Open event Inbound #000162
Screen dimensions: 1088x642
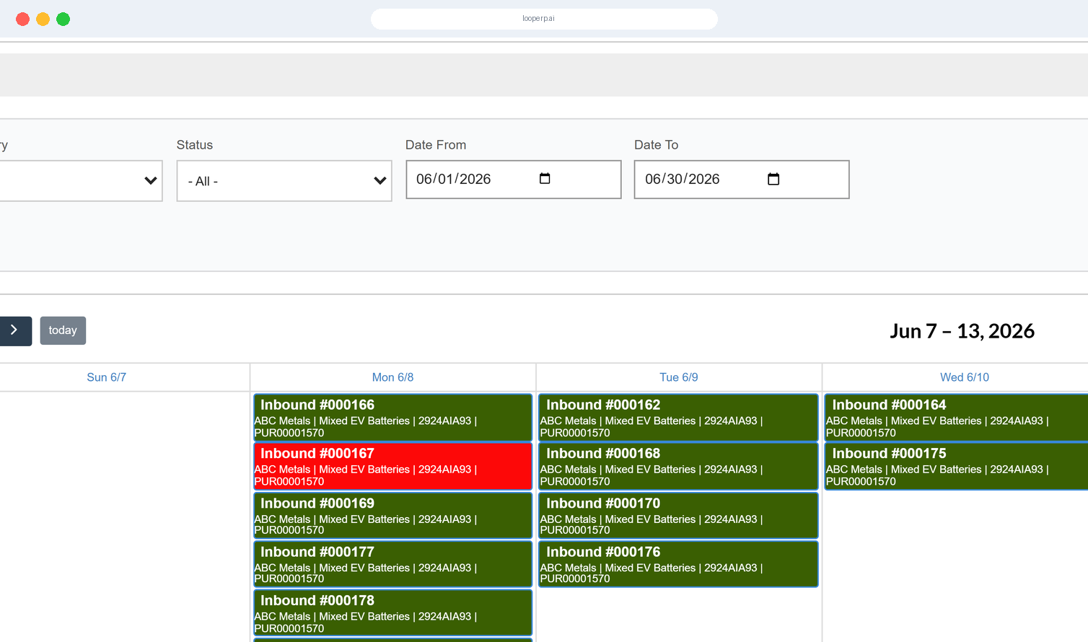coord(679,418)
